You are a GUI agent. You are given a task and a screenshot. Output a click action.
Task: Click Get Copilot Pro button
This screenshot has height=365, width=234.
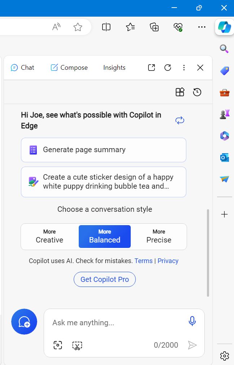coord(105,279)
